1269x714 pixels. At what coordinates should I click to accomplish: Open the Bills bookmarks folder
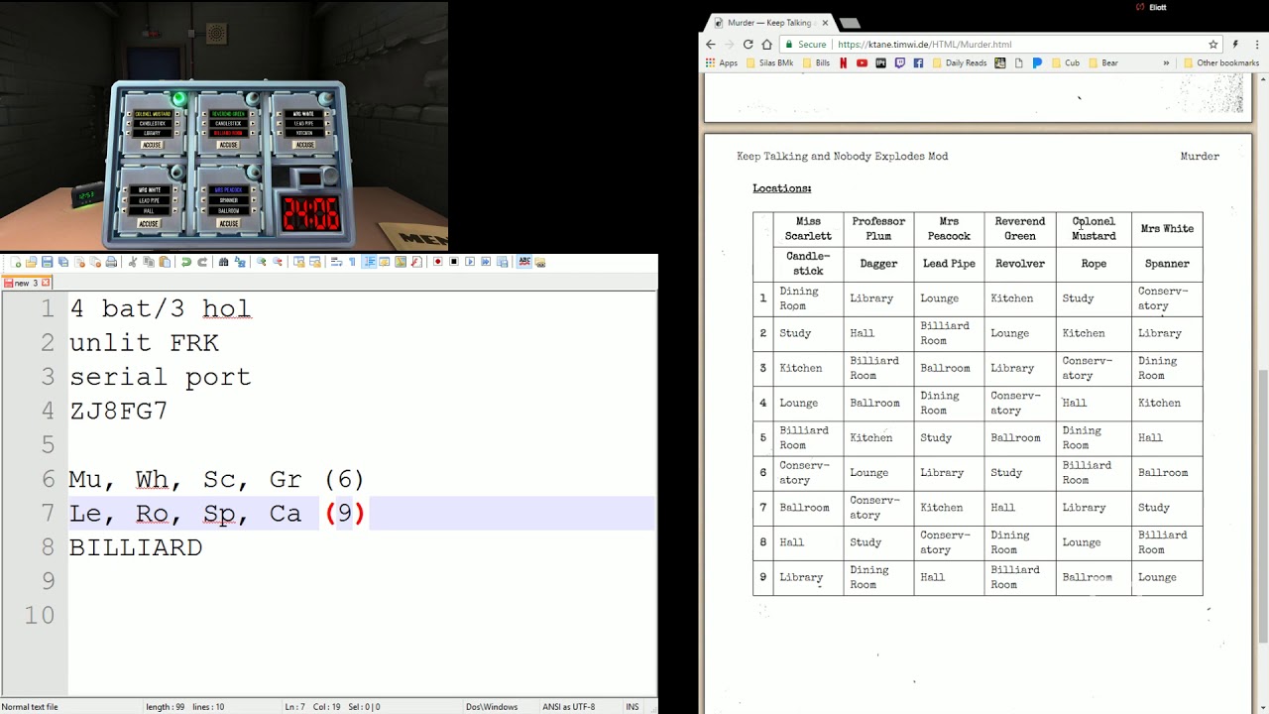(816, 62)
